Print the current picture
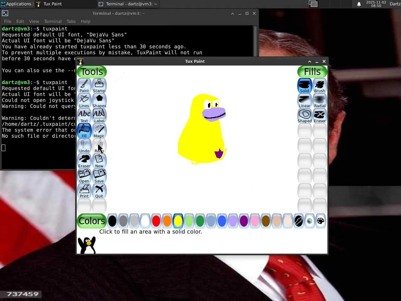 click(x=84, y=191)
